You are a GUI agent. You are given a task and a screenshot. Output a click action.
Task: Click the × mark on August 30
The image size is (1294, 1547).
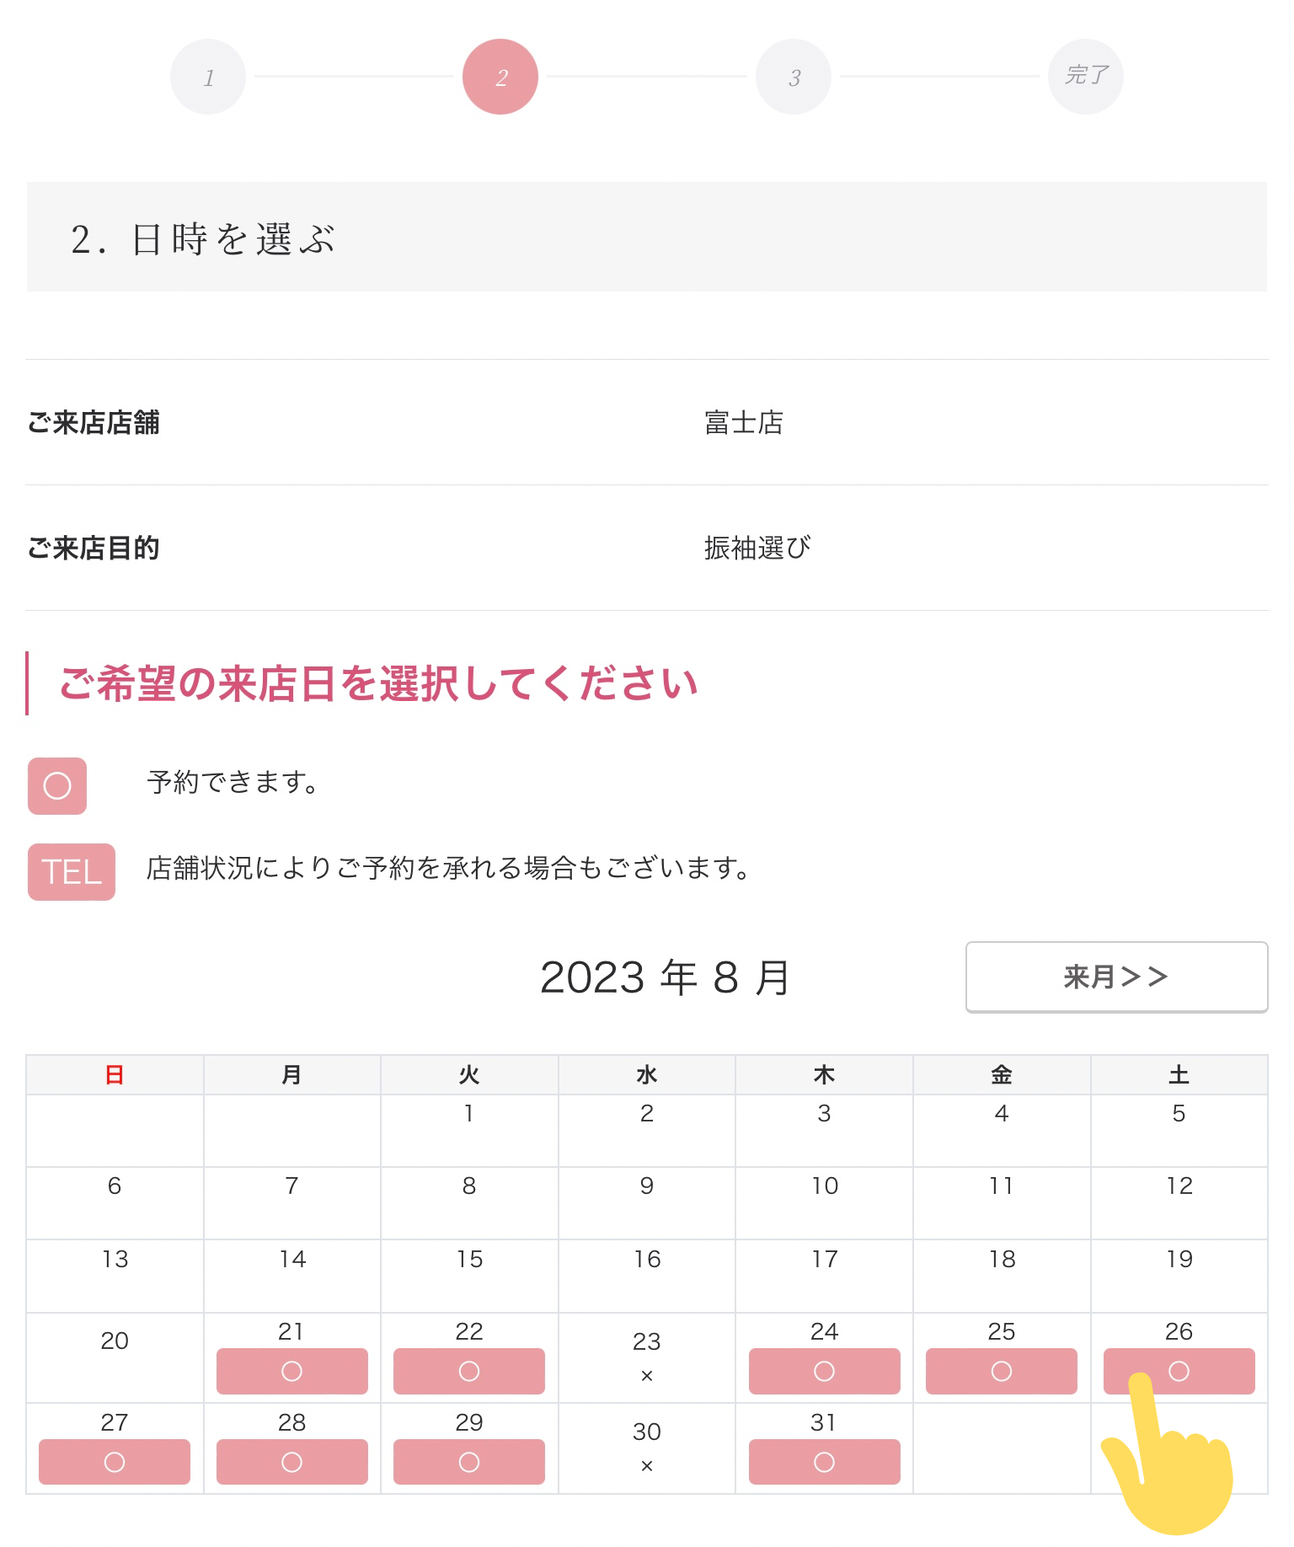coord(647,1466)
